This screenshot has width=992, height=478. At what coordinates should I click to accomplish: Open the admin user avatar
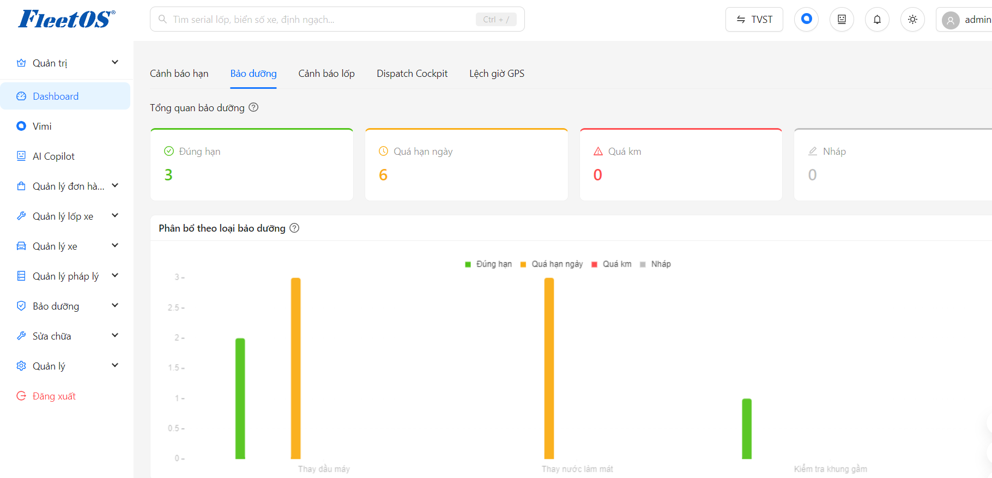point(951,20)
